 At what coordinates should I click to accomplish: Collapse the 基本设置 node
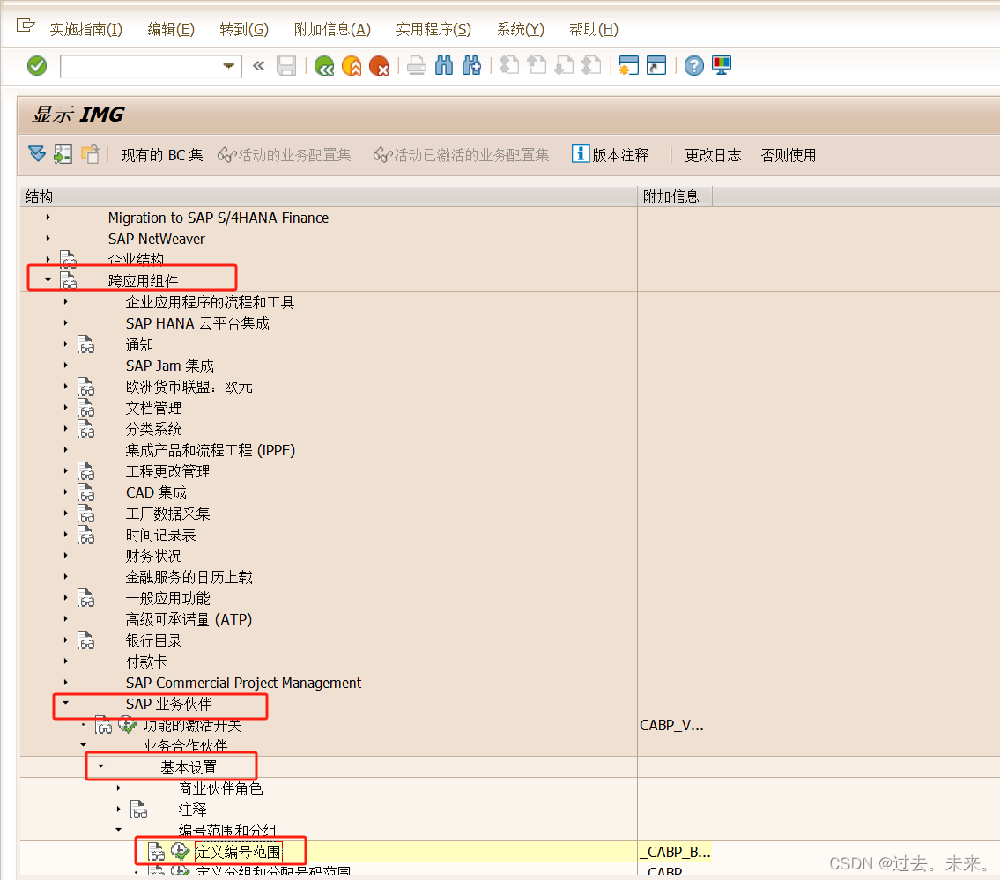click(100, 766)
